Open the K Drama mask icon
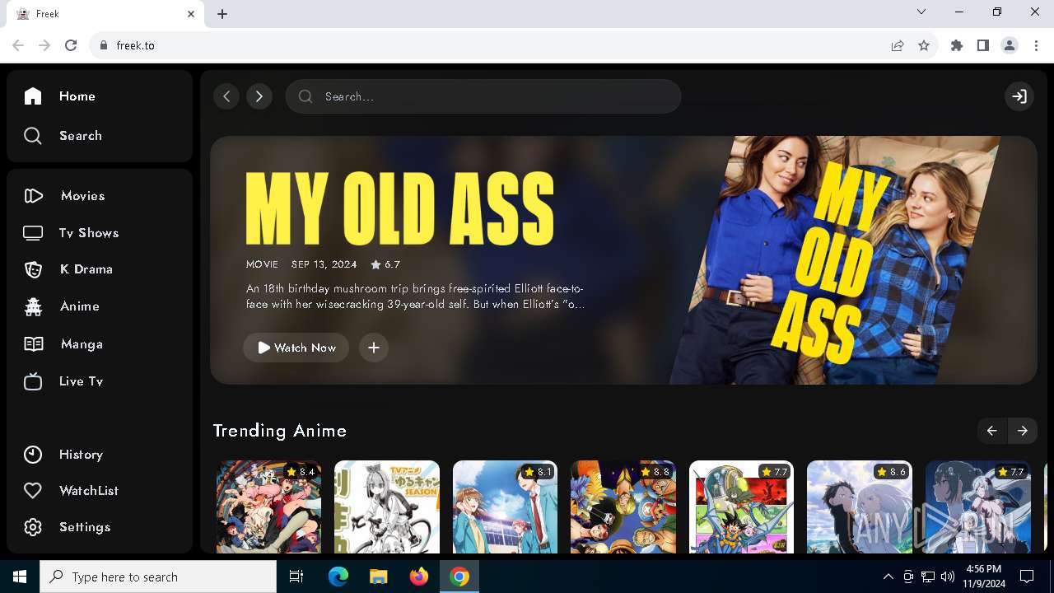Viewport: 1054px width, 593px height. pyautogui.click(x=33, y=269)
